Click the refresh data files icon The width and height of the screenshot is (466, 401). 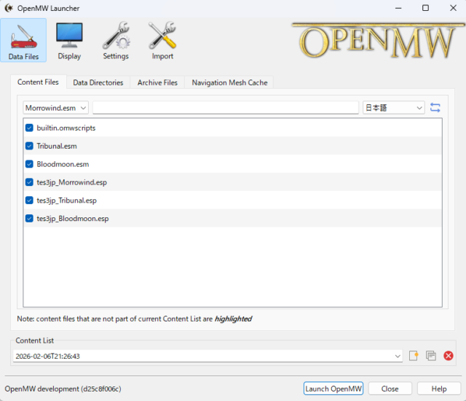coord(435,108)
